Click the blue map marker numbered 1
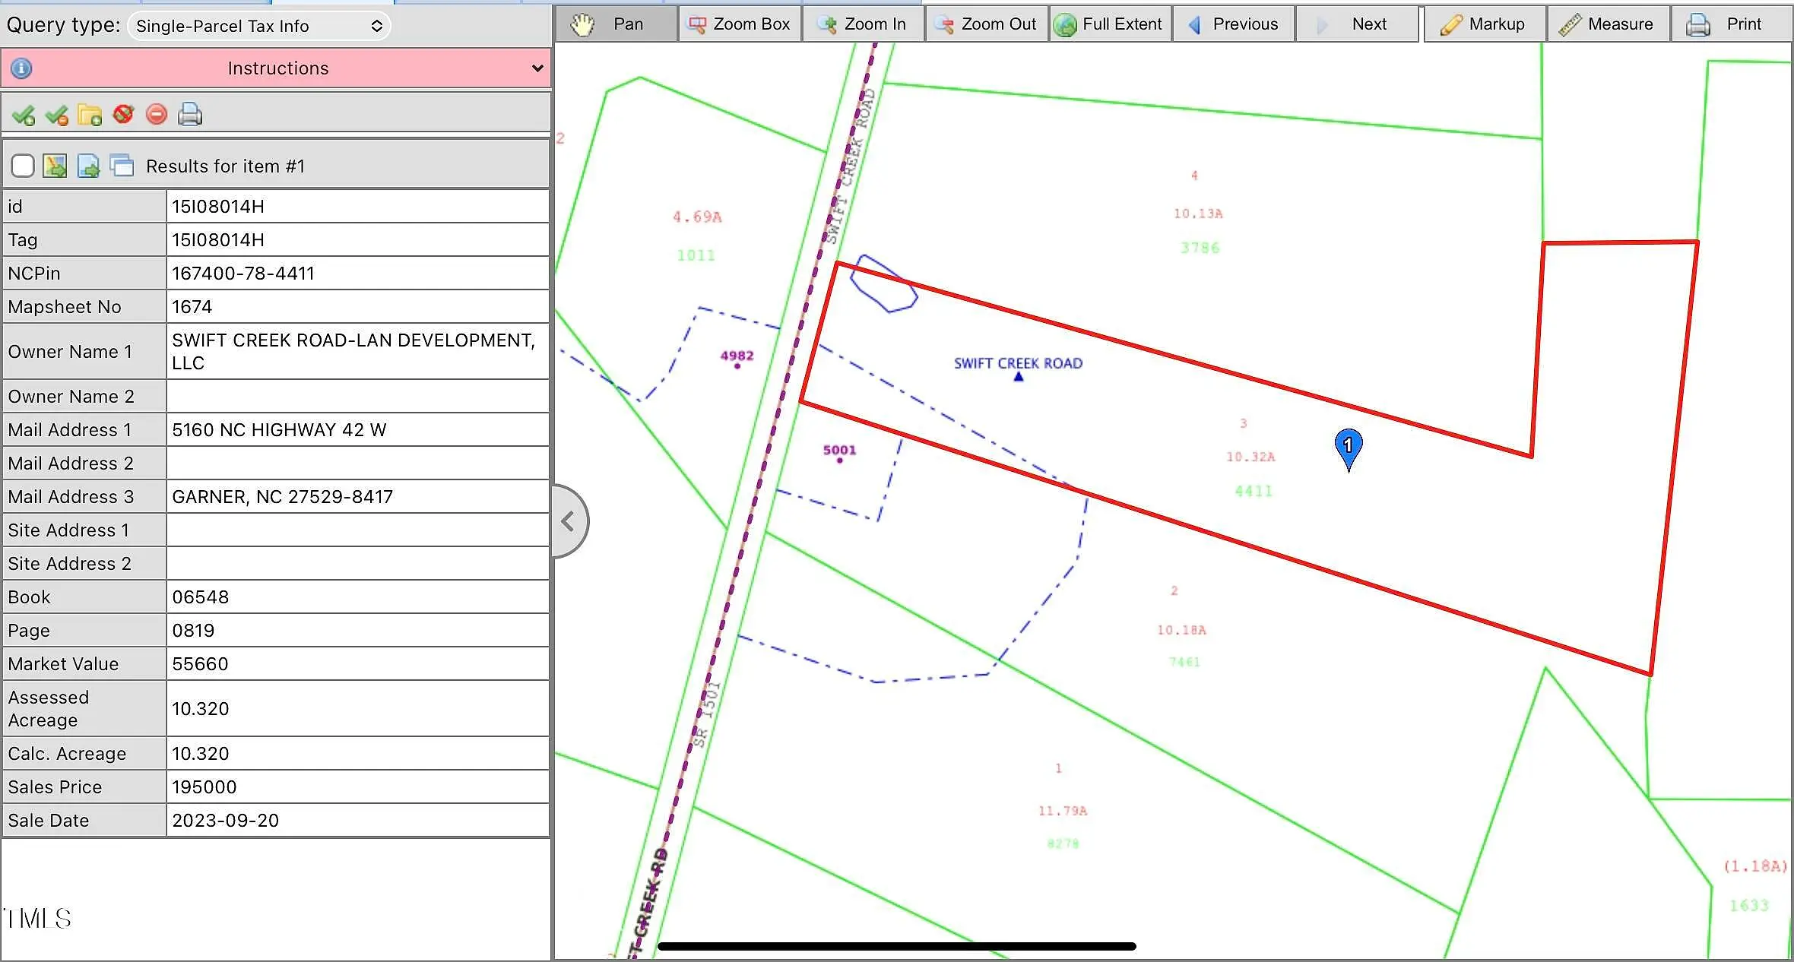 [1349, 449]
